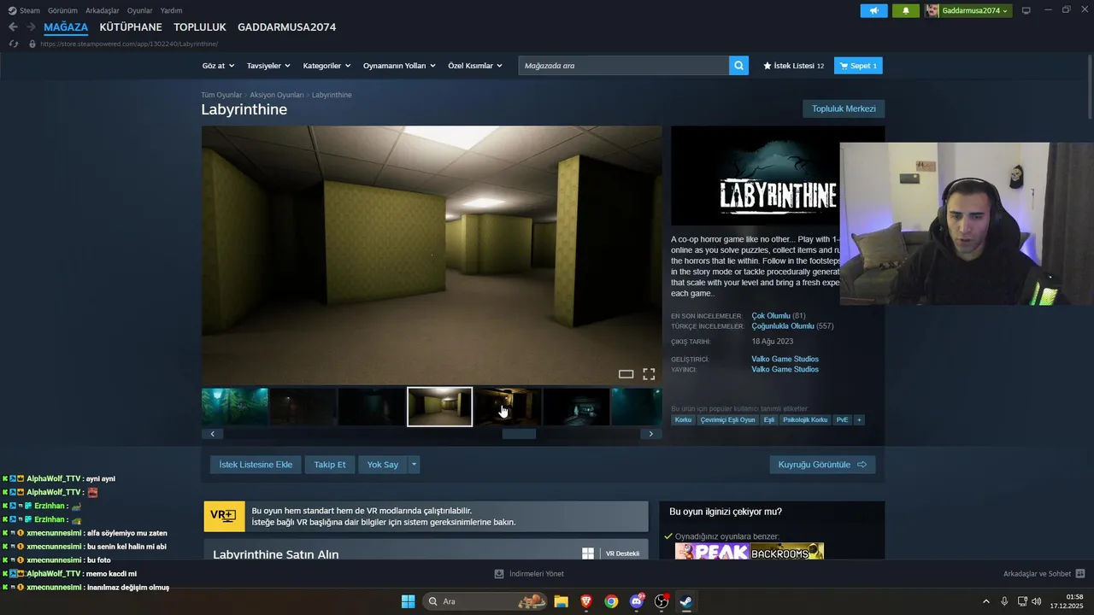Click the Topluluk Merkezi button
This screenshot has width=1094, height=615.
(x=844, y=108)
